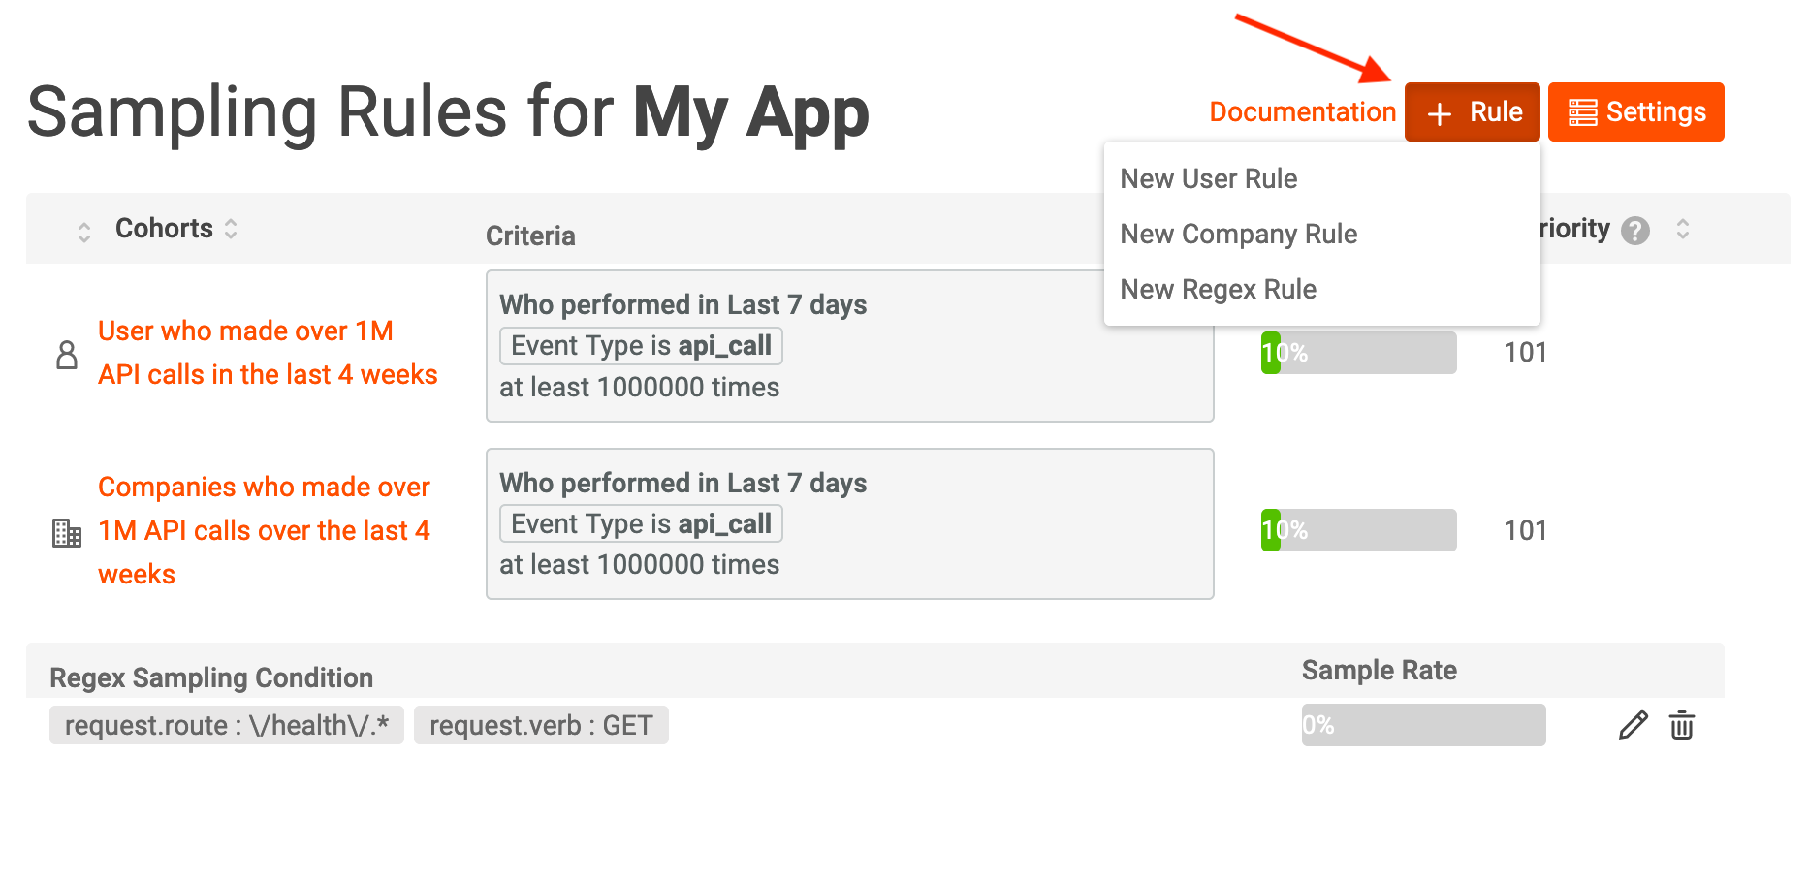Click the request.verb : GET condition tag
The height and width of the screenshot is (882, 1809).
click(541, 725)
